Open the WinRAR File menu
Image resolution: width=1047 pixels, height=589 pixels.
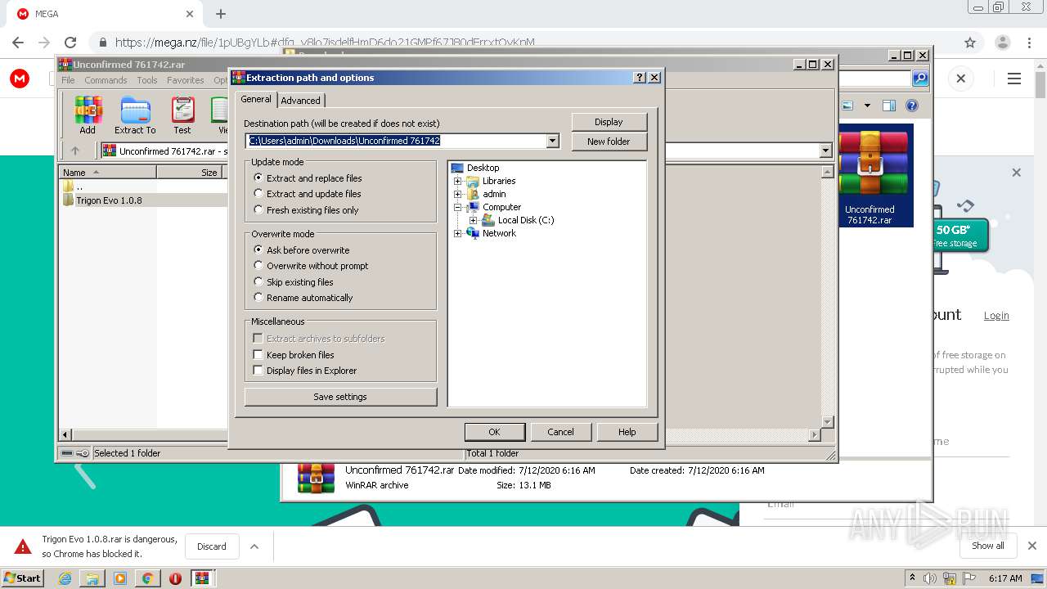(68, 80)
